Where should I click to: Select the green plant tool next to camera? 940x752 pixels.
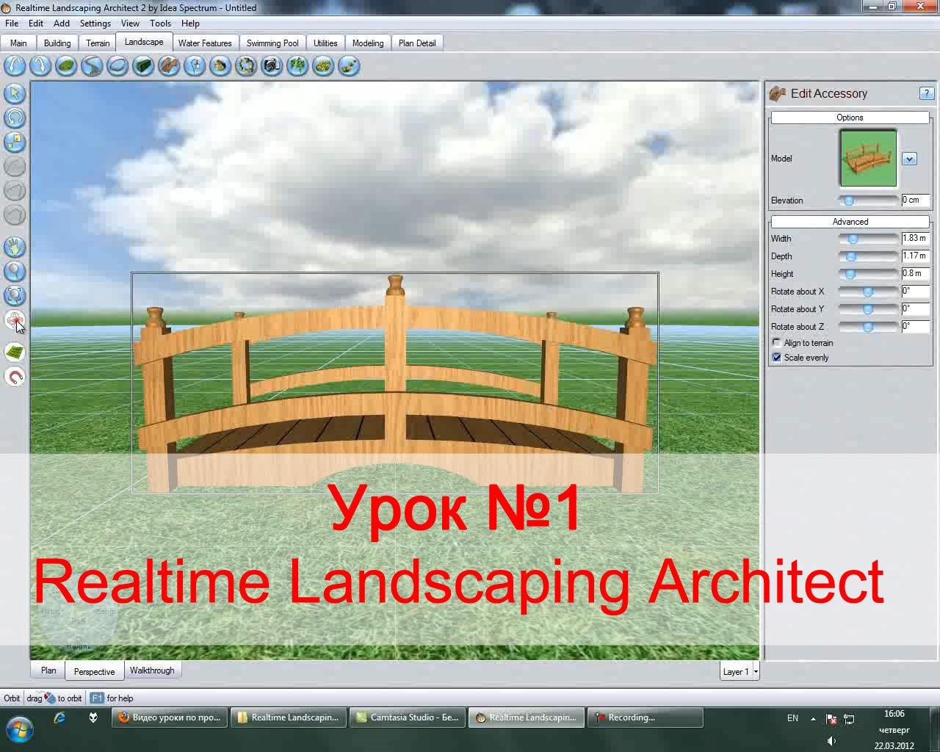pyautogui.click(x=297, y=66)
